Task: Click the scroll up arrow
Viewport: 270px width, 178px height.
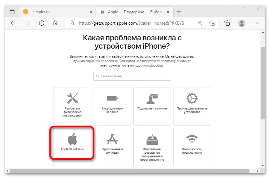Action: 263,32
